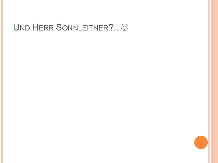218x163 pixels.
Task: Click the large capital U of UND
Action: (x=16, y=28)
